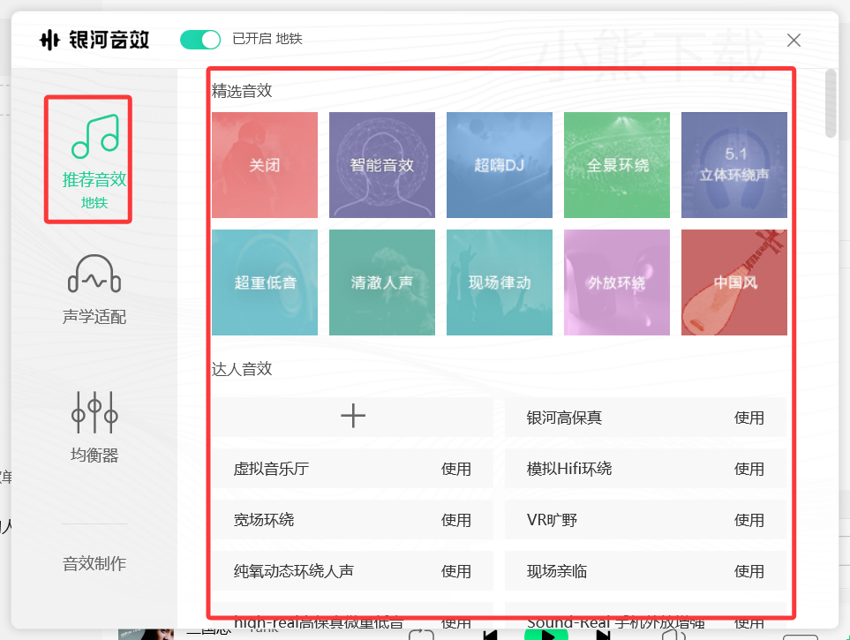Apply 宽场环绕 via its 使用 button

(x=456, y=520)
